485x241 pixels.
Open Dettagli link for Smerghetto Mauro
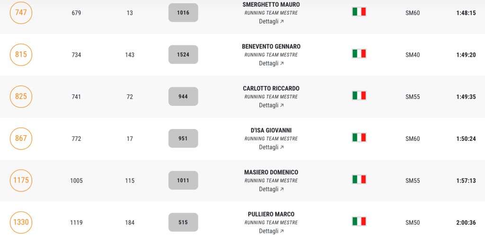(271, 22)
